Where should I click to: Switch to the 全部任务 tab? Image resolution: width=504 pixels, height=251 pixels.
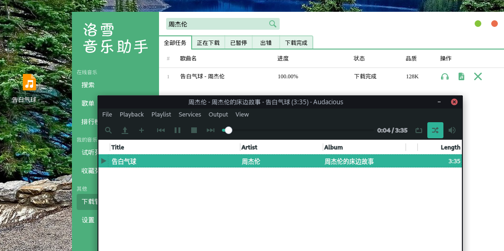(175, 42)
